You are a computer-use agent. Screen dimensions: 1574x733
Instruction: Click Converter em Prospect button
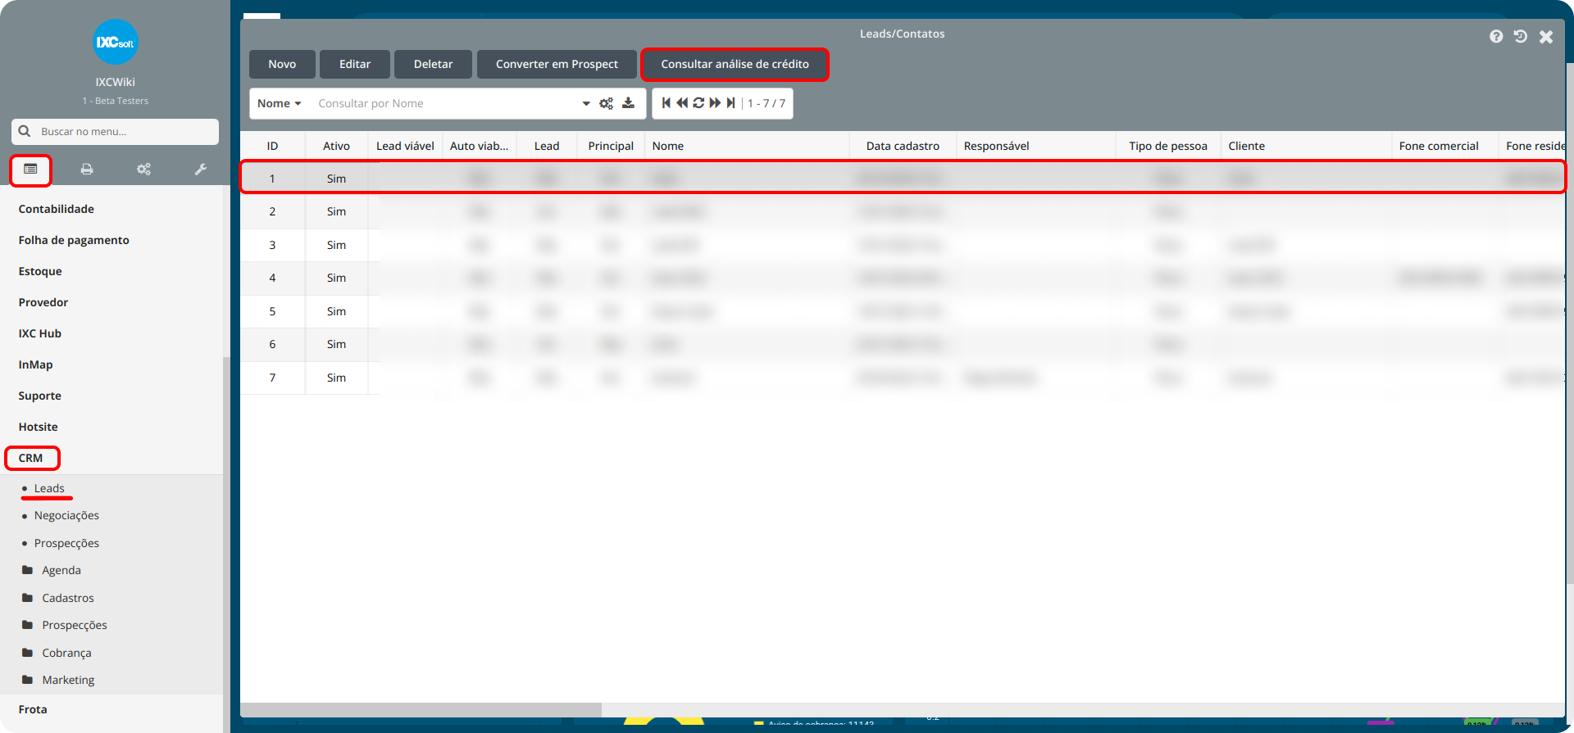[557, 64]
